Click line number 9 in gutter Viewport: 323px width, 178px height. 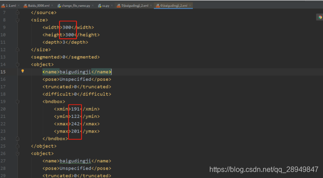(4, 27)
